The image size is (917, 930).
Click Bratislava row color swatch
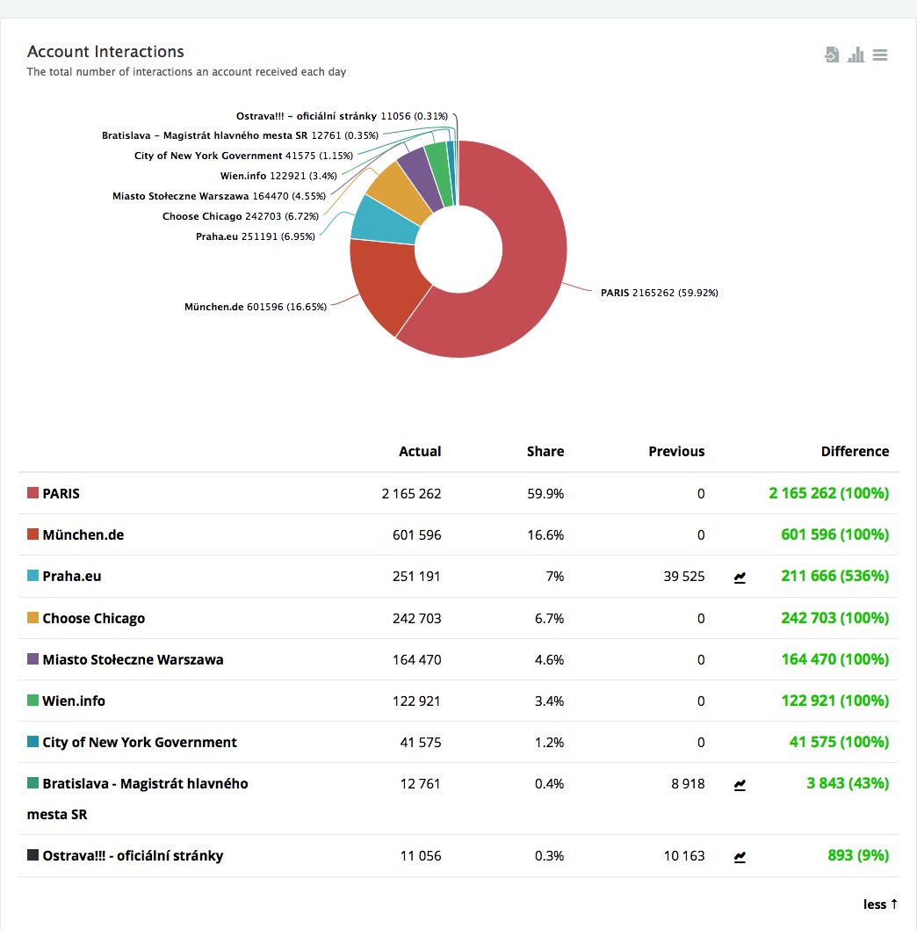pyautogui.click(x=33, y=783)
